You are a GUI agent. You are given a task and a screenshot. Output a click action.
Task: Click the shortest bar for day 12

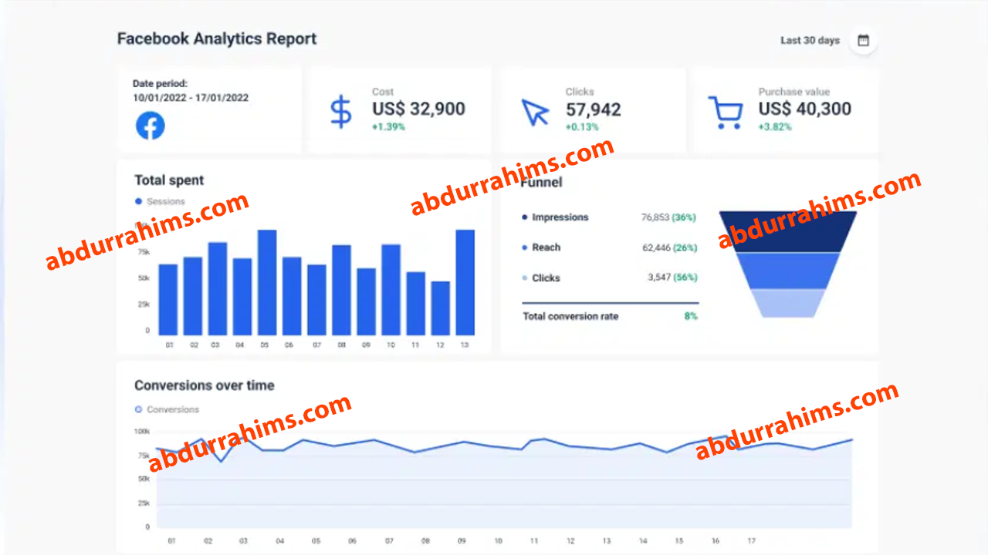coord(440,308)
